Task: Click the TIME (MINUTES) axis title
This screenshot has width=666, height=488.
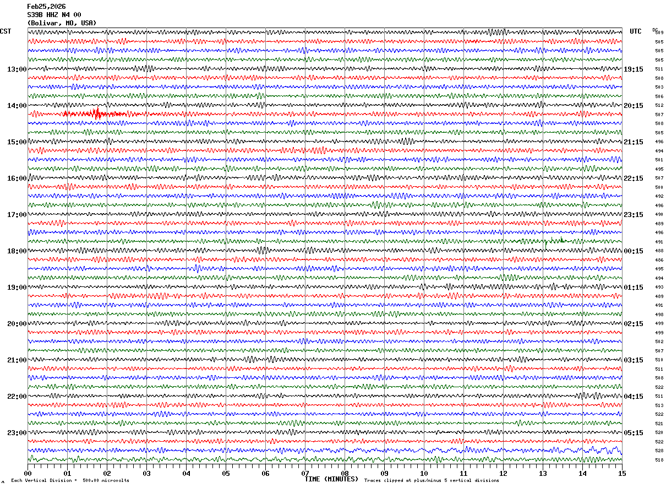Action: 331,479
